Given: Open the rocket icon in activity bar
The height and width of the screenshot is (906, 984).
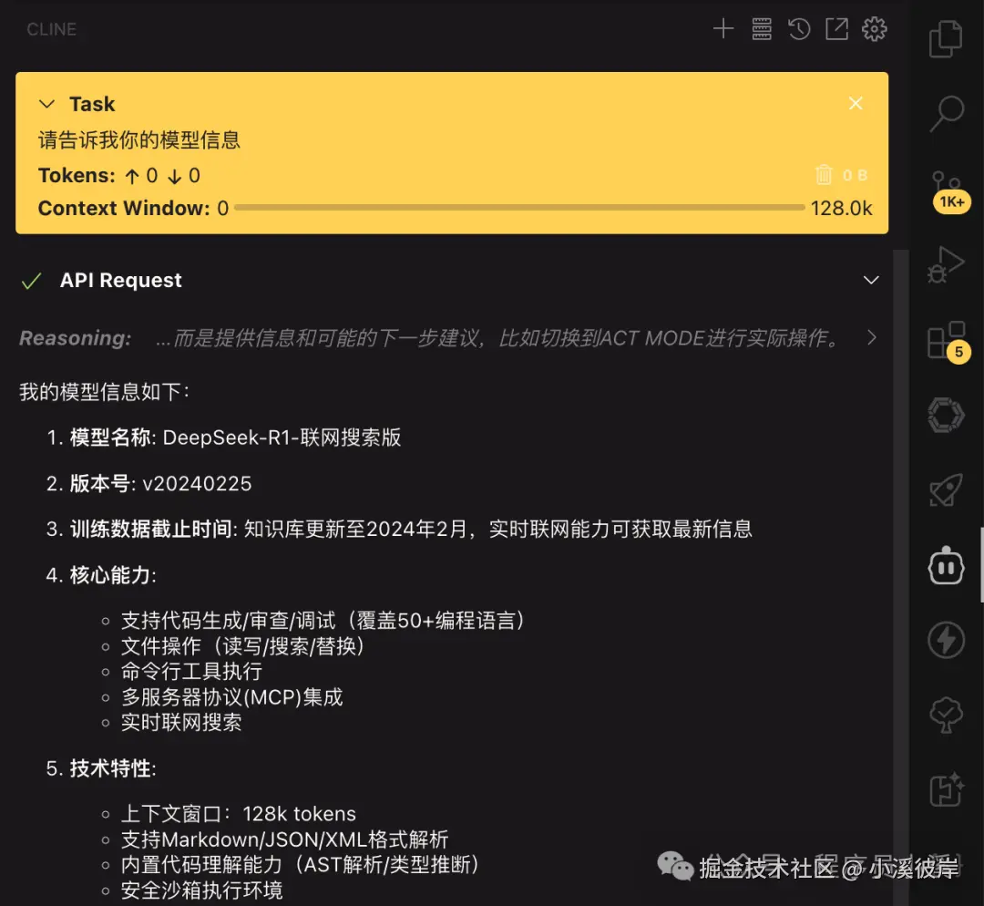Looking at the screenshot, I should tap(946, 490).
